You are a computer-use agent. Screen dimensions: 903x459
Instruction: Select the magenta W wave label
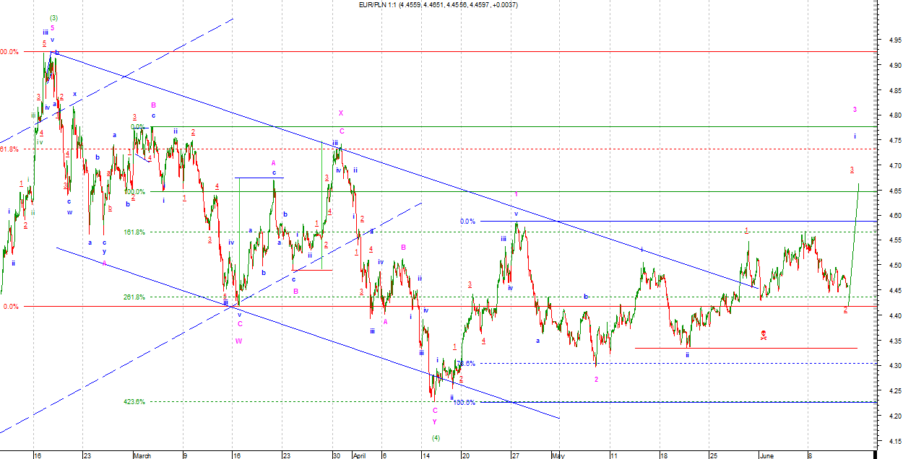[238, 341]
